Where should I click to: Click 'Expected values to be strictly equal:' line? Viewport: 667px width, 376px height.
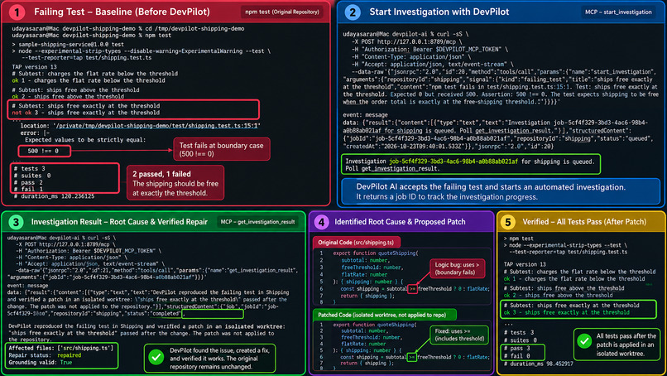(x=85, y=140)
